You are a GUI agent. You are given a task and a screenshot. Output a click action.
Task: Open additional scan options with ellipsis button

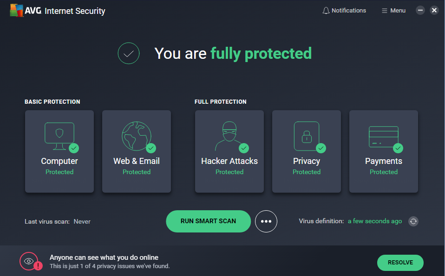266,221
